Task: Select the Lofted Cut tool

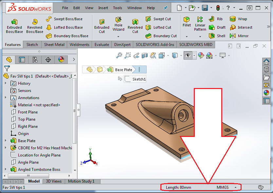Action: [x=158, y=27]
